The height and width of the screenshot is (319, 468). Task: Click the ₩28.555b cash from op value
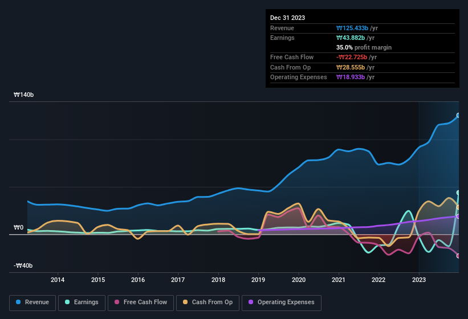(x=351, y=67)
